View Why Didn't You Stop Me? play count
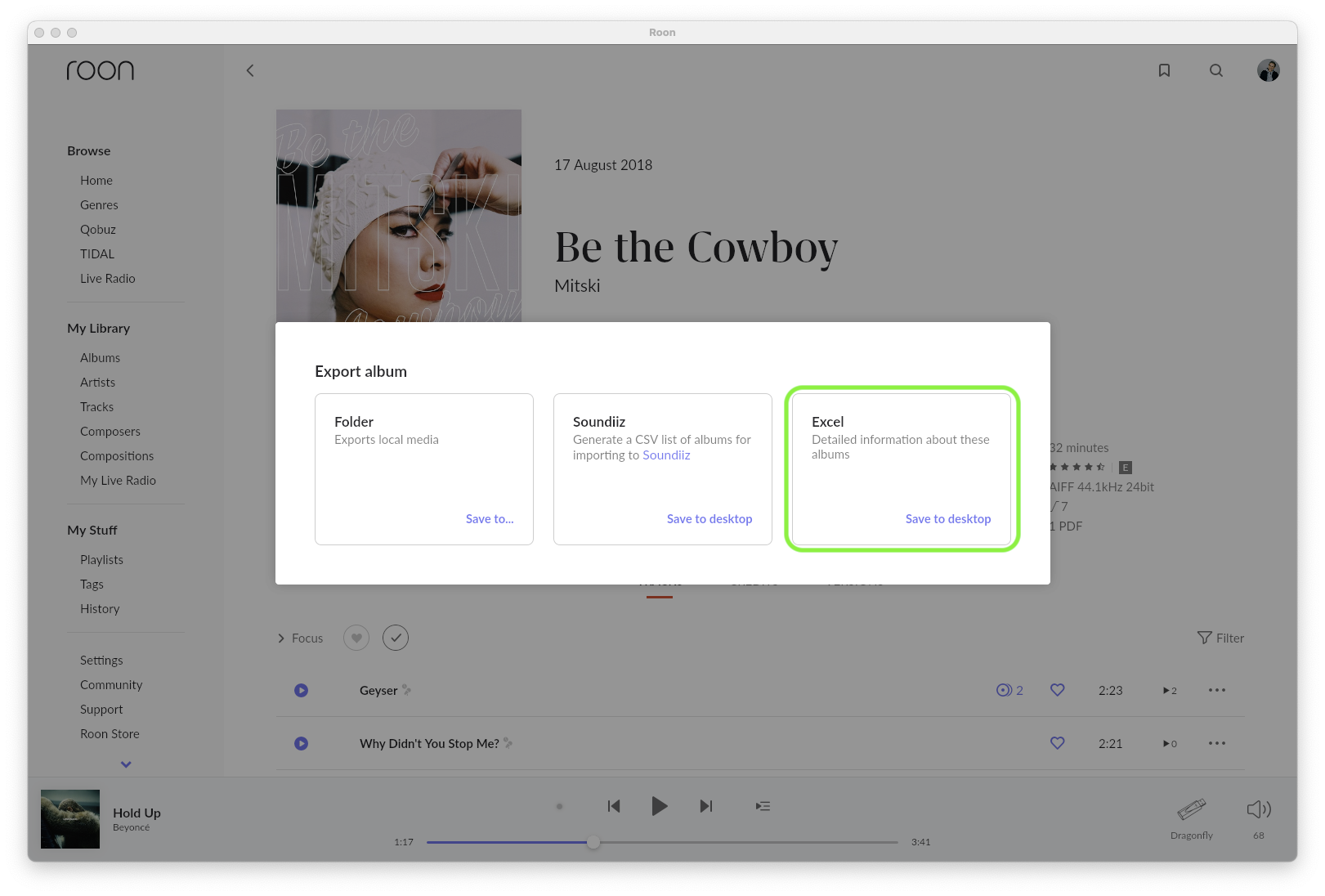The image size is (1325, 896). [x=1170, y=744]
